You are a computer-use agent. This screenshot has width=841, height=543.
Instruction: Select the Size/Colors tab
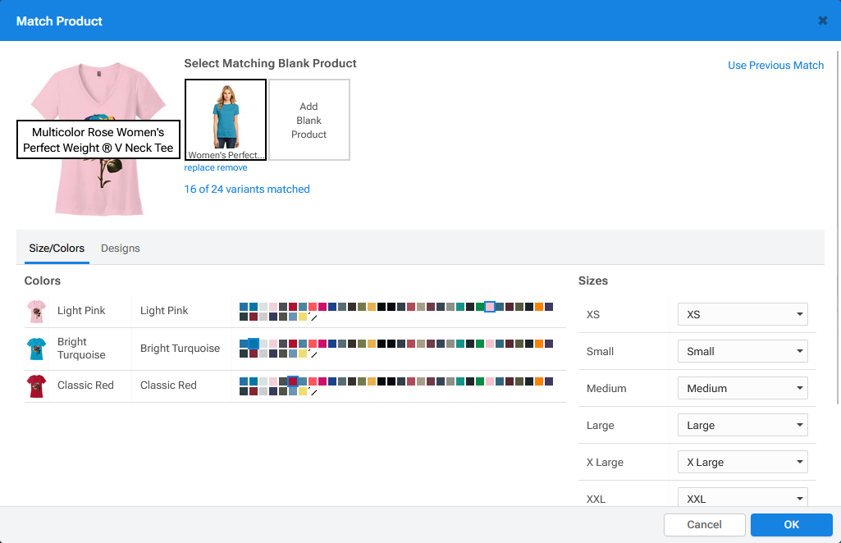tap(57, 249)
